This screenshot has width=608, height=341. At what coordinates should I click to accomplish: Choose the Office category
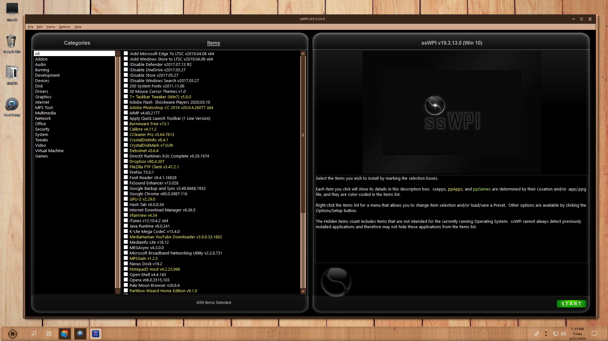click(41, 124)
